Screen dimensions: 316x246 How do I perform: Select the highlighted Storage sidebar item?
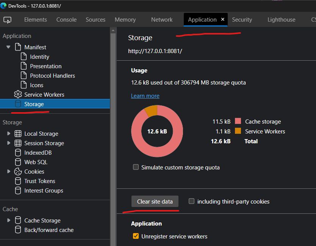pyautogui.click(x=55, y=104)
